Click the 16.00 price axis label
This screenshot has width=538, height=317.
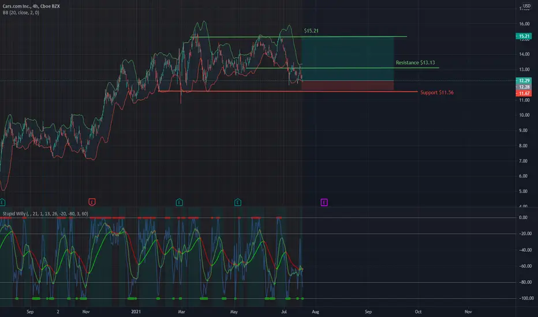pos(524,24)
